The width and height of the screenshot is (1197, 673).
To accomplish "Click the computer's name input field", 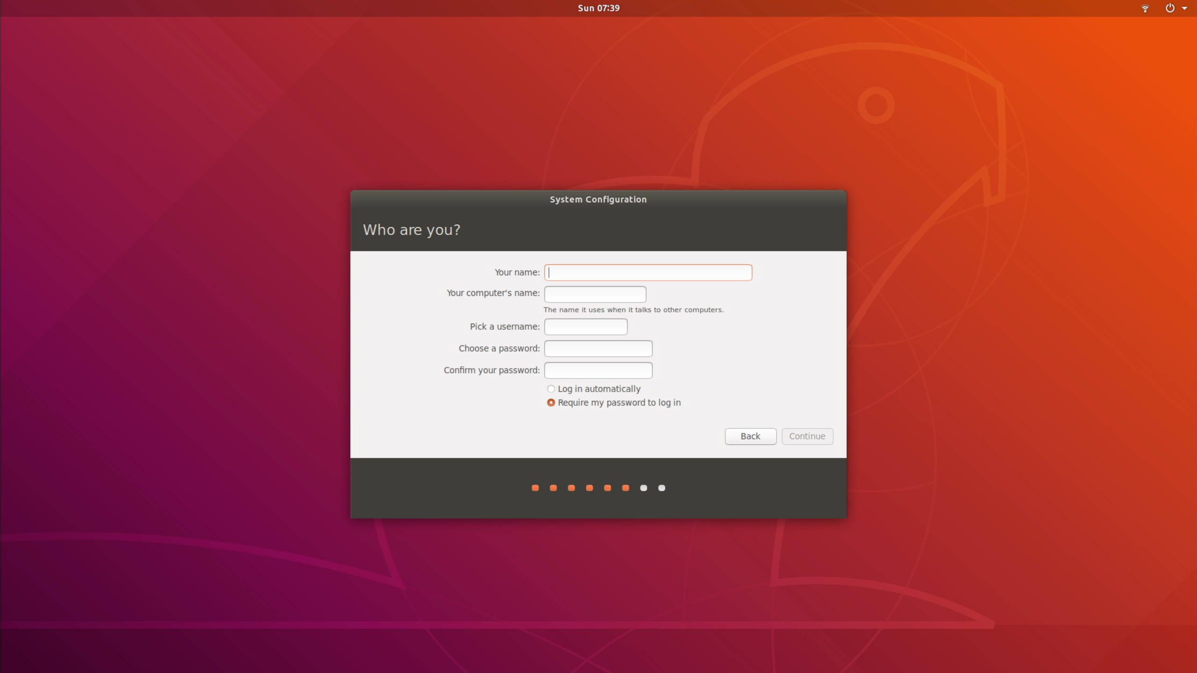I will 595,294.
